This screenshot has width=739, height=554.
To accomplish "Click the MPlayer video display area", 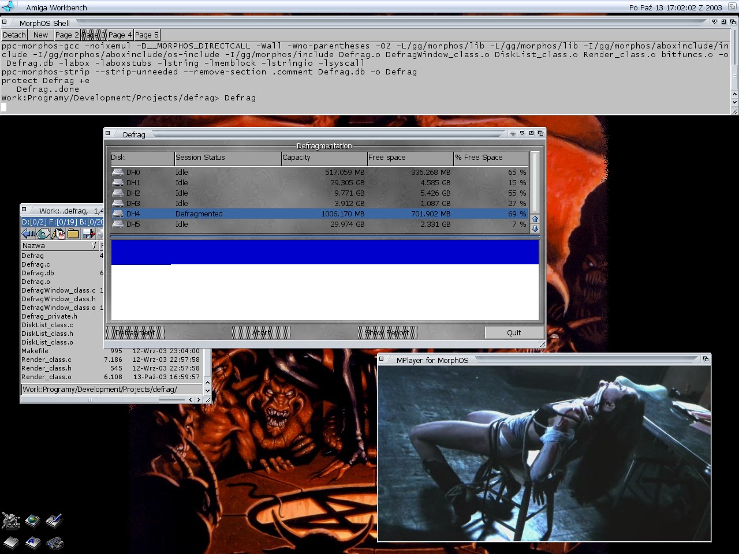I will pyautogui.click(x=544, y=453).
